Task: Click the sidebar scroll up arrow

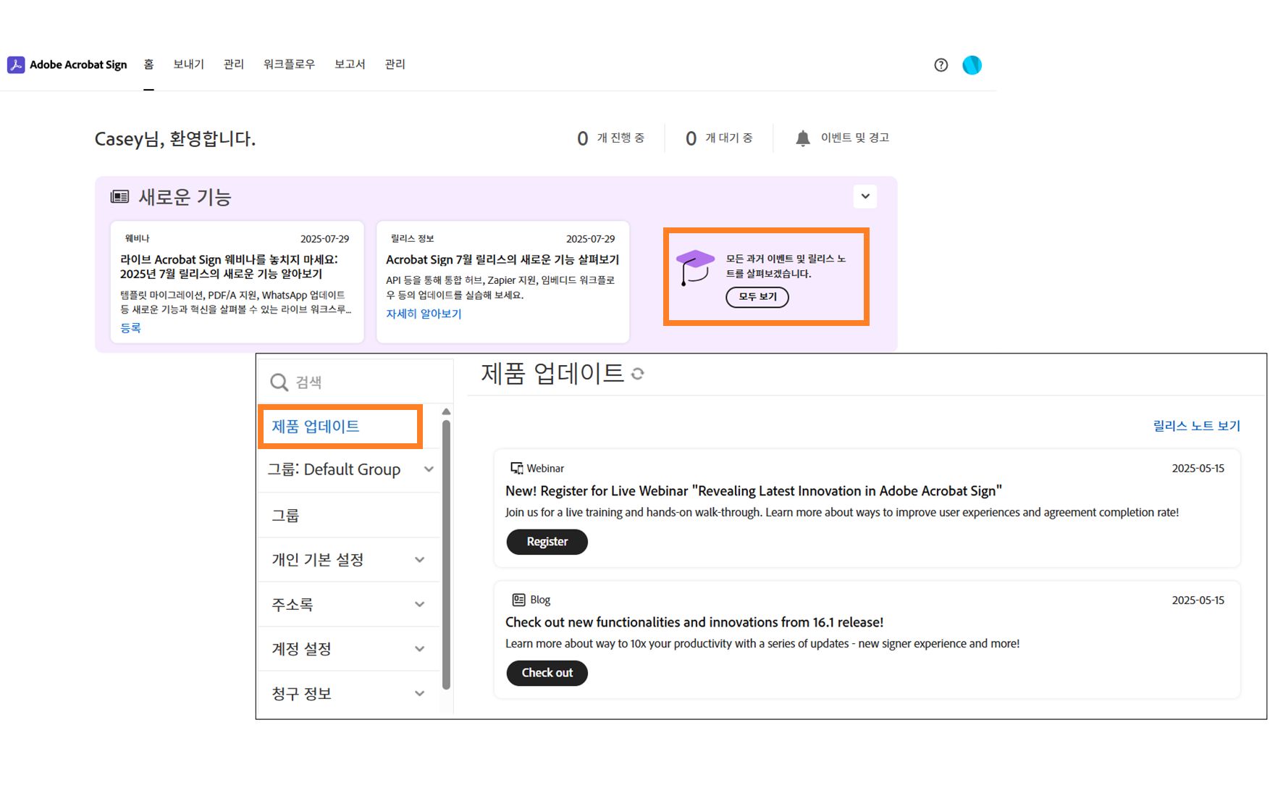Action: (x=446, y=412)
